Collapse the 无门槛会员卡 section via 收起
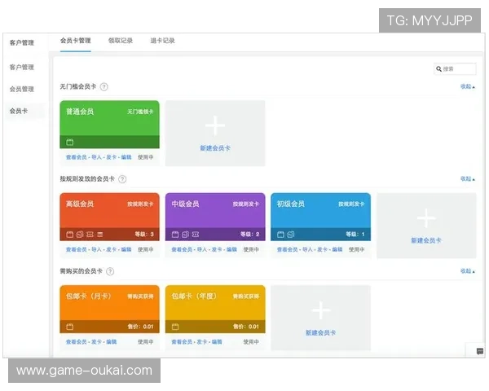489x391 pixels. pos(468,86)
